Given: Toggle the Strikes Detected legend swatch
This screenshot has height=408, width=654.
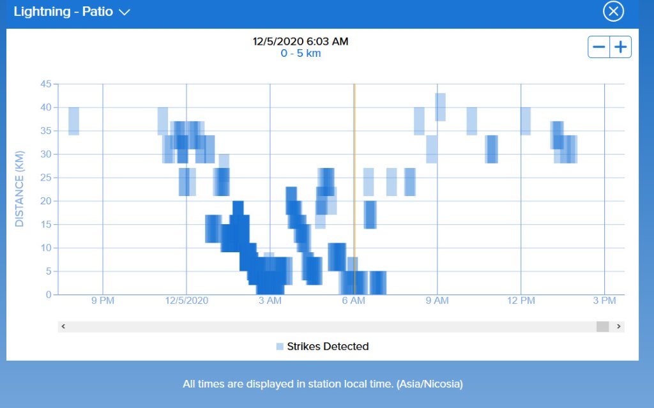Looking at the screenshot, I should point(280,347).
